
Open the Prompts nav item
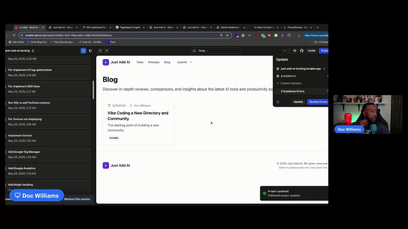154,62
